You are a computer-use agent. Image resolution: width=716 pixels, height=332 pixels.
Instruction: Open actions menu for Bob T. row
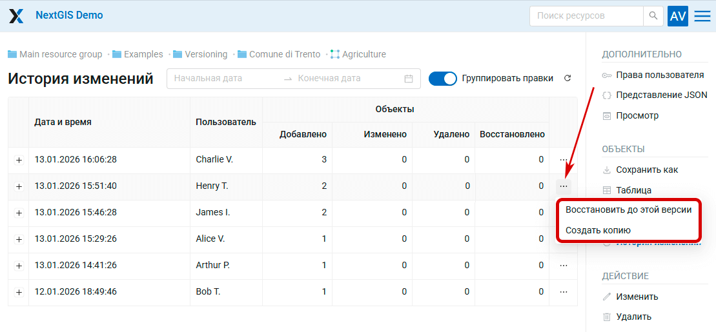click(x=564, y=291)
